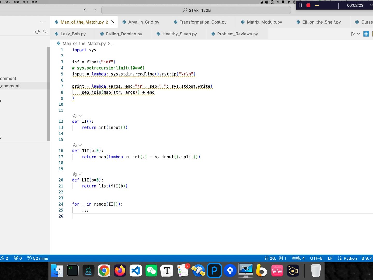
Task: Click the blue plus icon in editor toolbar
Action: pos(366,34)
